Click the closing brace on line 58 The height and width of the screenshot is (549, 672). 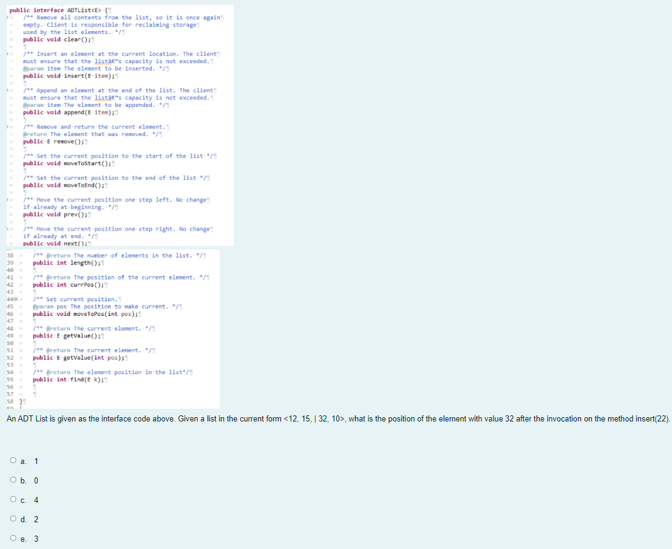[x=22, y=401]
